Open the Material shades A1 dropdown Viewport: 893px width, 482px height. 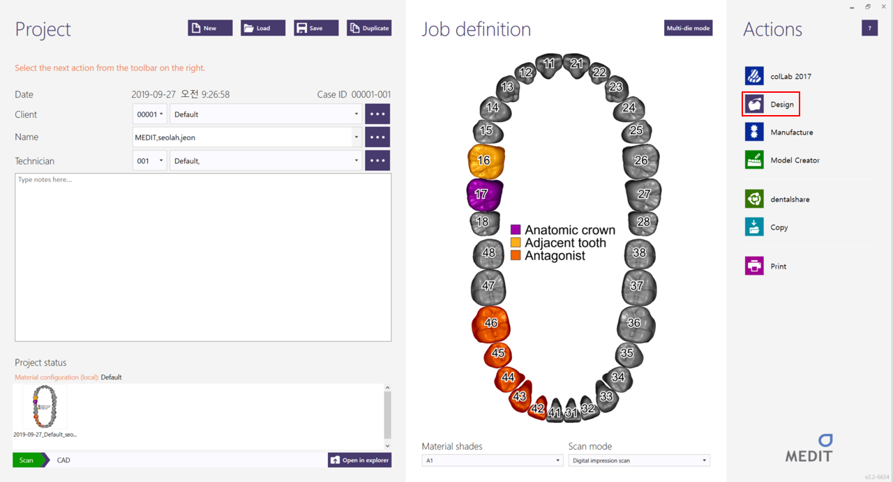click(x=493, y=460)
